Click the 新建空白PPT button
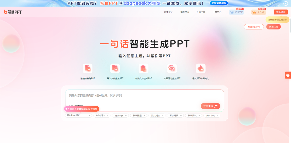This screenshot has height=143, width=291. (254, 27)
